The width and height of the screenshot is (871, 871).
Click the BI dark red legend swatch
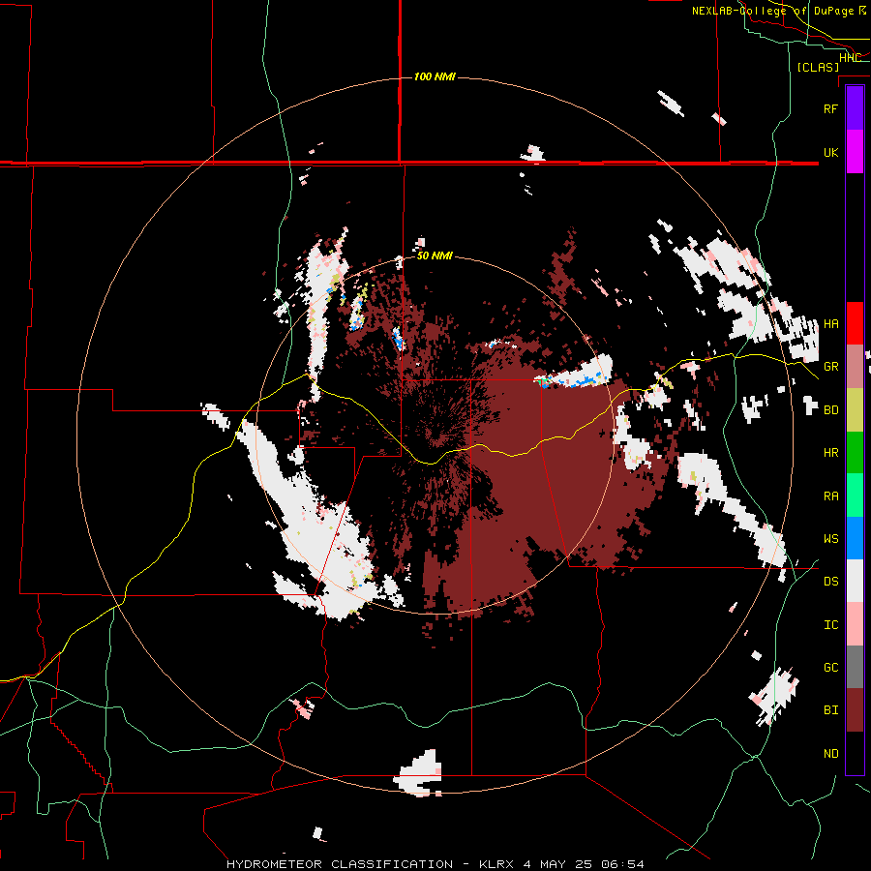[x=855, y=710]
